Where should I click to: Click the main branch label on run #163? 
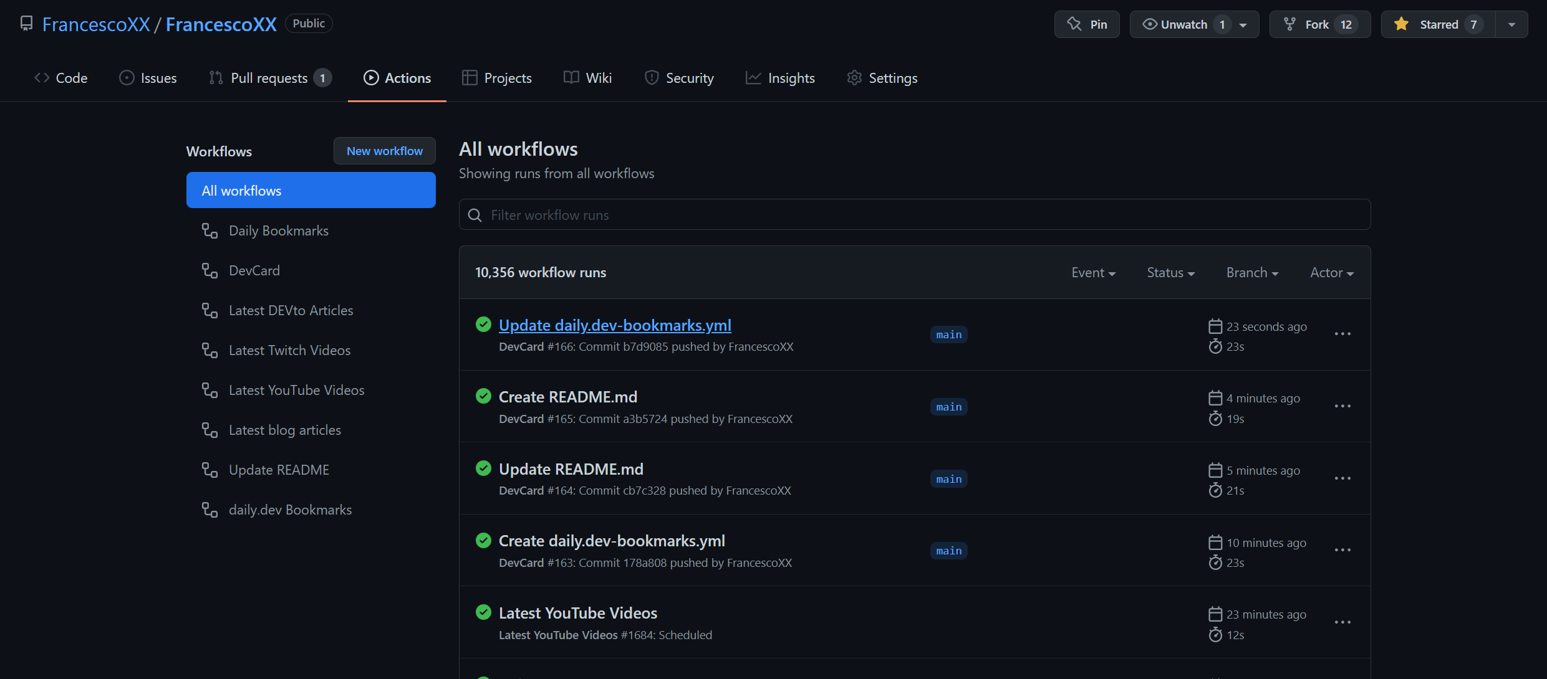[x=948, y=551]
